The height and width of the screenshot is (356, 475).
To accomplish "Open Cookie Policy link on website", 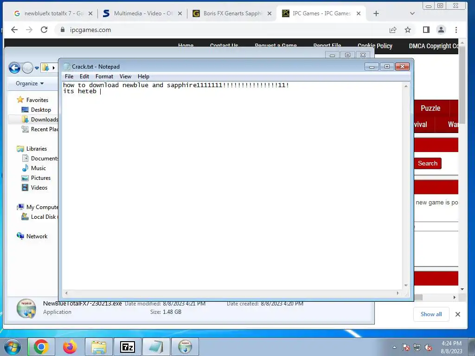I will click(x=375, y=46).
